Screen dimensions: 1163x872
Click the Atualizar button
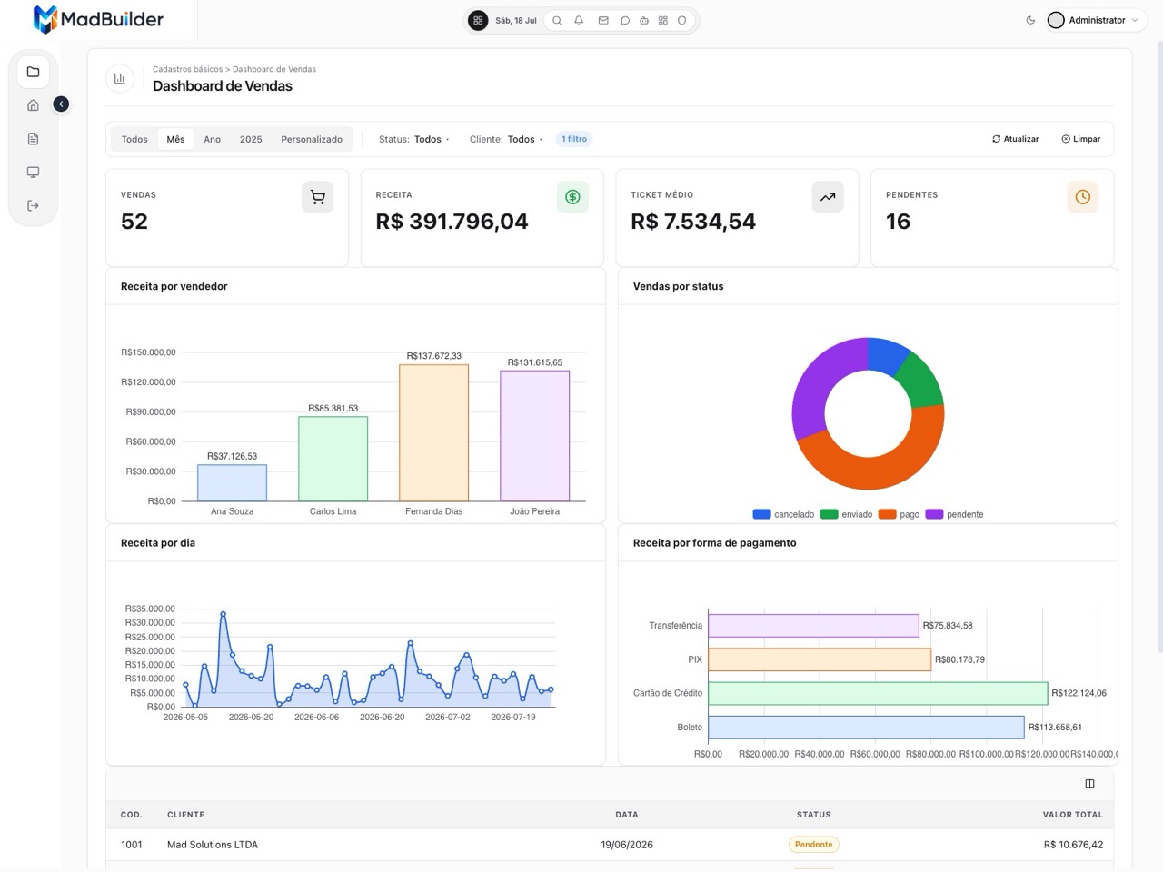(1016, 139)
